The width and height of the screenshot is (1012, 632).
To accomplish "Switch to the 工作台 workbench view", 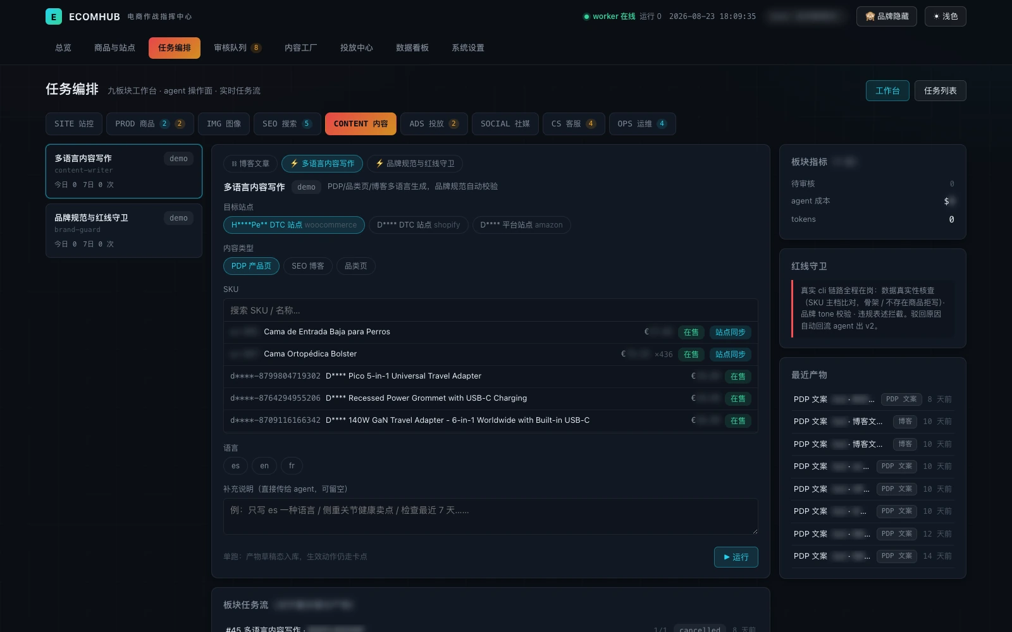I will [x=887, y=91].
